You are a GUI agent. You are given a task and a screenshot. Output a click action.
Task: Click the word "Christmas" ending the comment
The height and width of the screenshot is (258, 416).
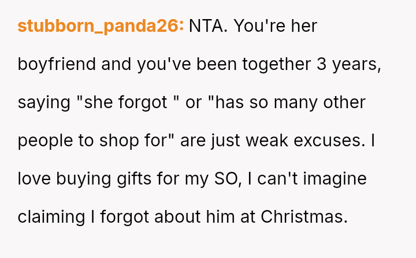(x=304, y=217)
